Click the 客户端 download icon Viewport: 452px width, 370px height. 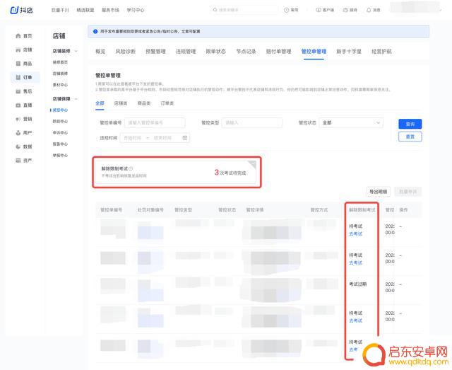[x=319, y=10]
